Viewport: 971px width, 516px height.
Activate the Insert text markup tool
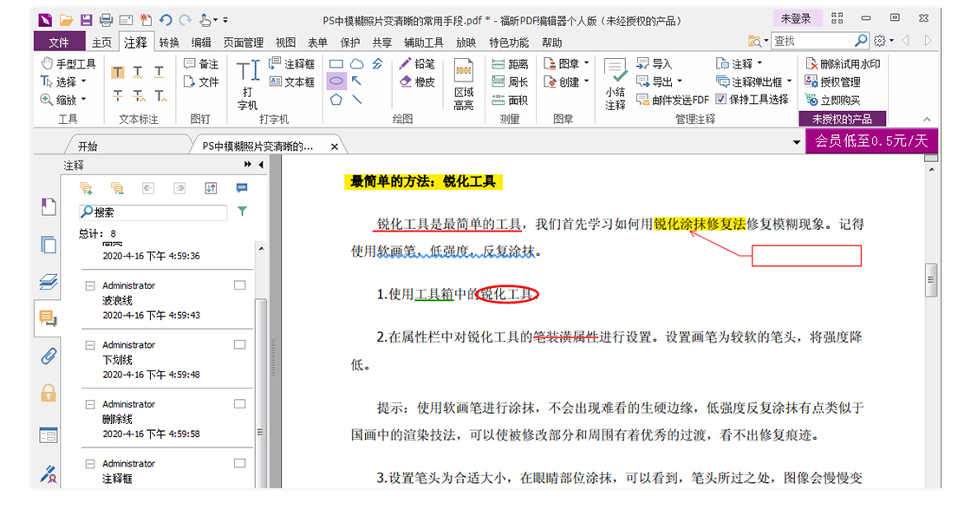[x=160, y=95]
